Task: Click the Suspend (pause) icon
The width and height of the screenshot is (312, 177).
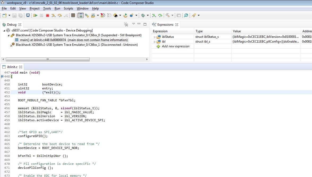Action: click(41, 16)
